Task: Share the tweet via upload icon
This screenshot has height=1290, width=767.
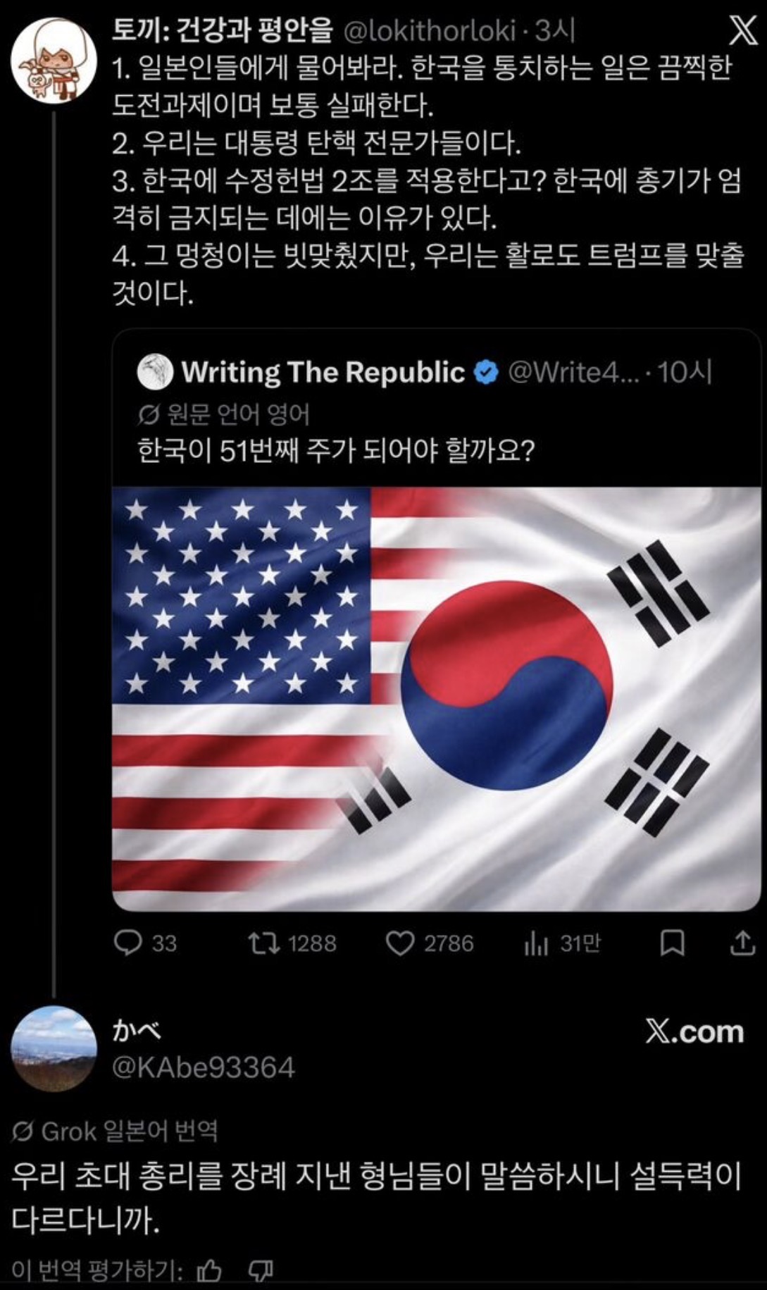Action: [742, 943]
